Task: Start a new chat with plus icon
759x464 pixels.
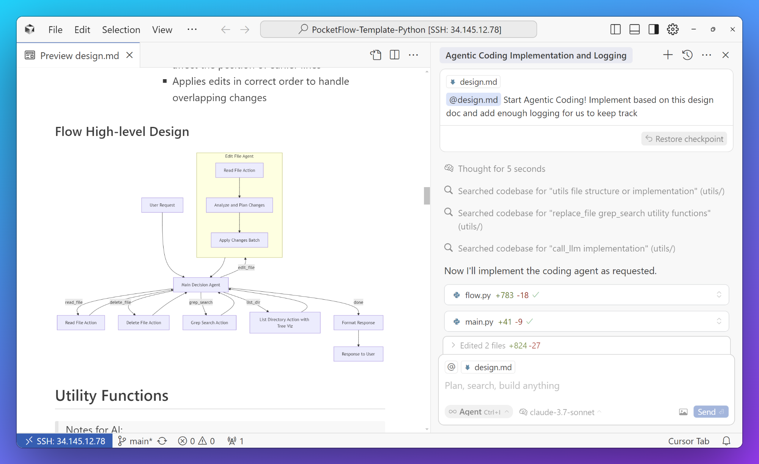Action: [x=668, y=55]
